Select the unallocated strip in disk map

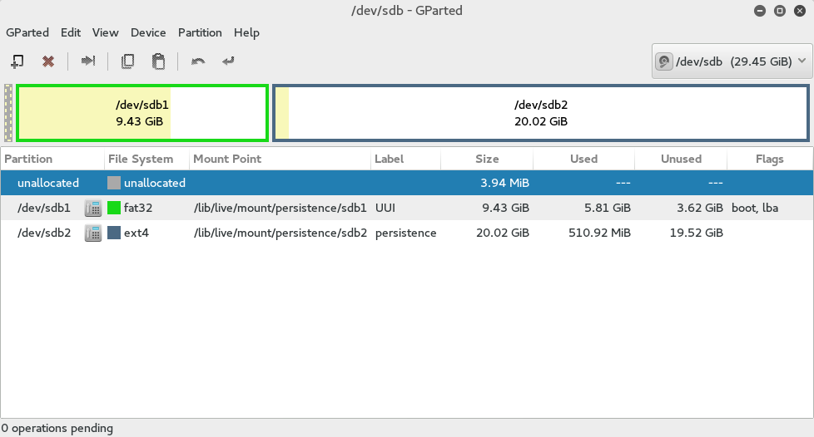8,113
